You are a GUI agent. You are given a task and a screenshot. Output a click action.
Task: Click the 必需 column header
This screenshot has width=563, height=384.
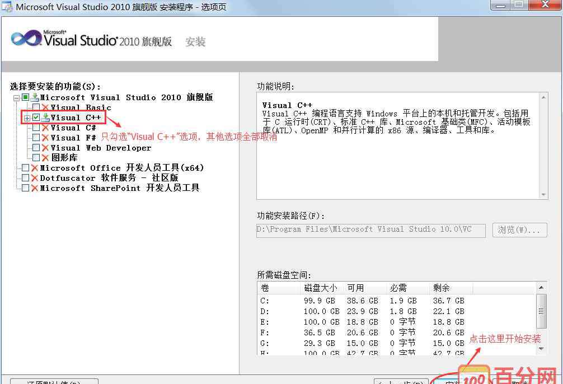pyautogui.click(x=407, y=288)
